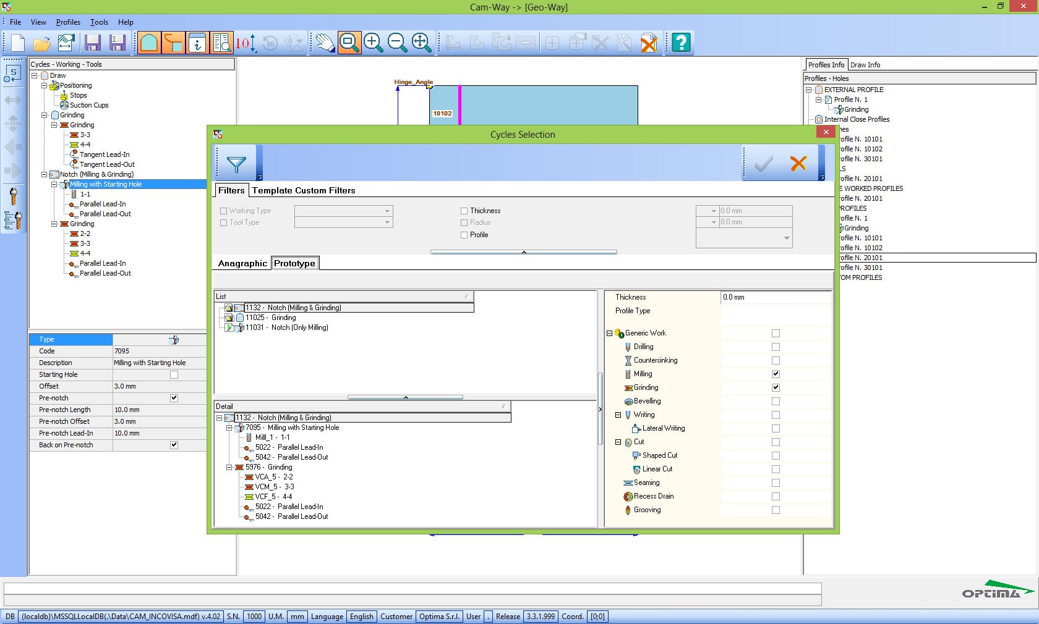Click the new document toolbar icon
1039x624 pixels.
[18, 43]
